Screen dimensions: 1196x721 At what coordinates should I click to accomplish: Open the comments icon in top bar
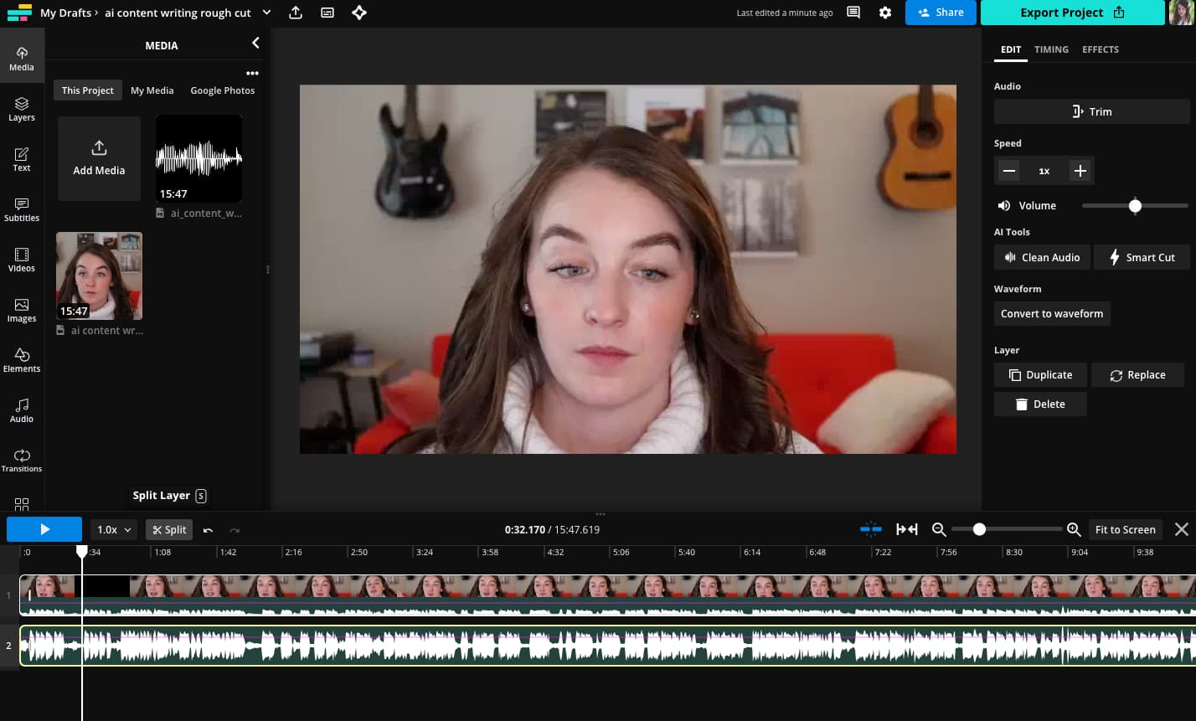pyautogui.click(x=853, y=13)
